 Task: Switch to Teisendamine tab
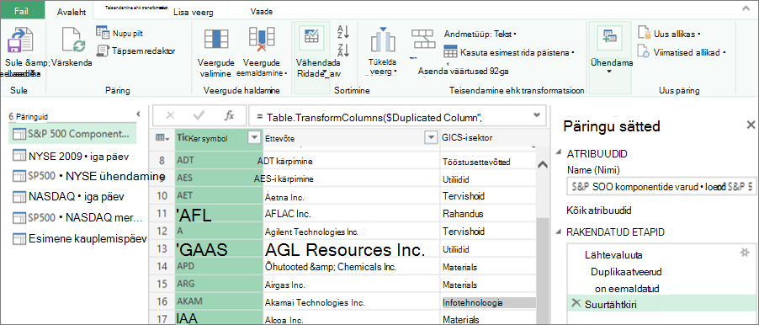point(136,8)
